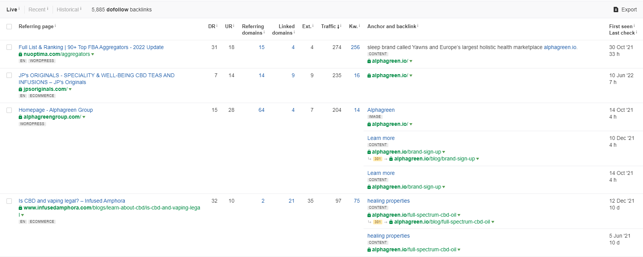This screenshot has height=257, width=643.
Task: Click first Learn more anchor dated 10 Dec '21
Action: pyautogui.click(x=381, y=138)
